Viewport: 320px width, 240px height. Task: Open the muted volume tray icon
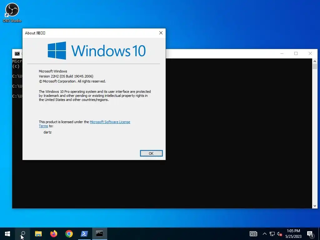[279, 234]
